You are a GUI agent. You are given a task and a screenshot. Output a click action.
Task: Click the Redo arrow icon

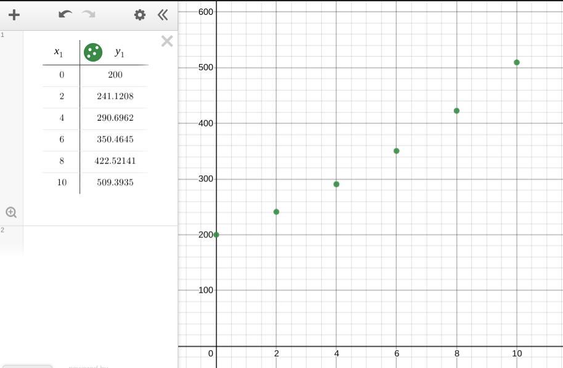coord(89,15)
